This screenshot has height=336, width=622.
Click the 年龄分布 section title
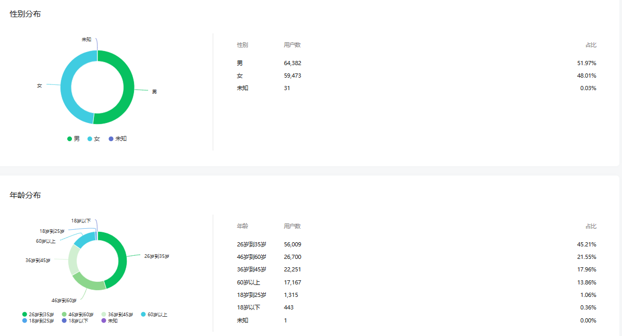pyautogui.click(x=26, y=195)
